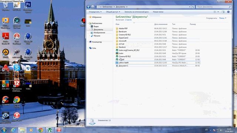The height and width of the screenshot is (133, 237).
Task: Launch CCleaner from the desktop
Action: (6, 101)
